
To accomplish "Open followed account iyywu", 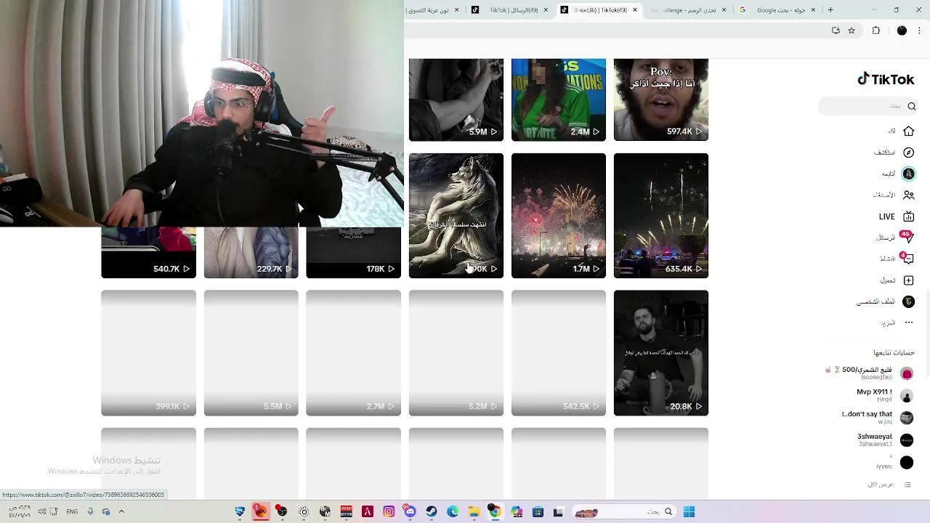I will pyautogui.click(x=894, y=463).
